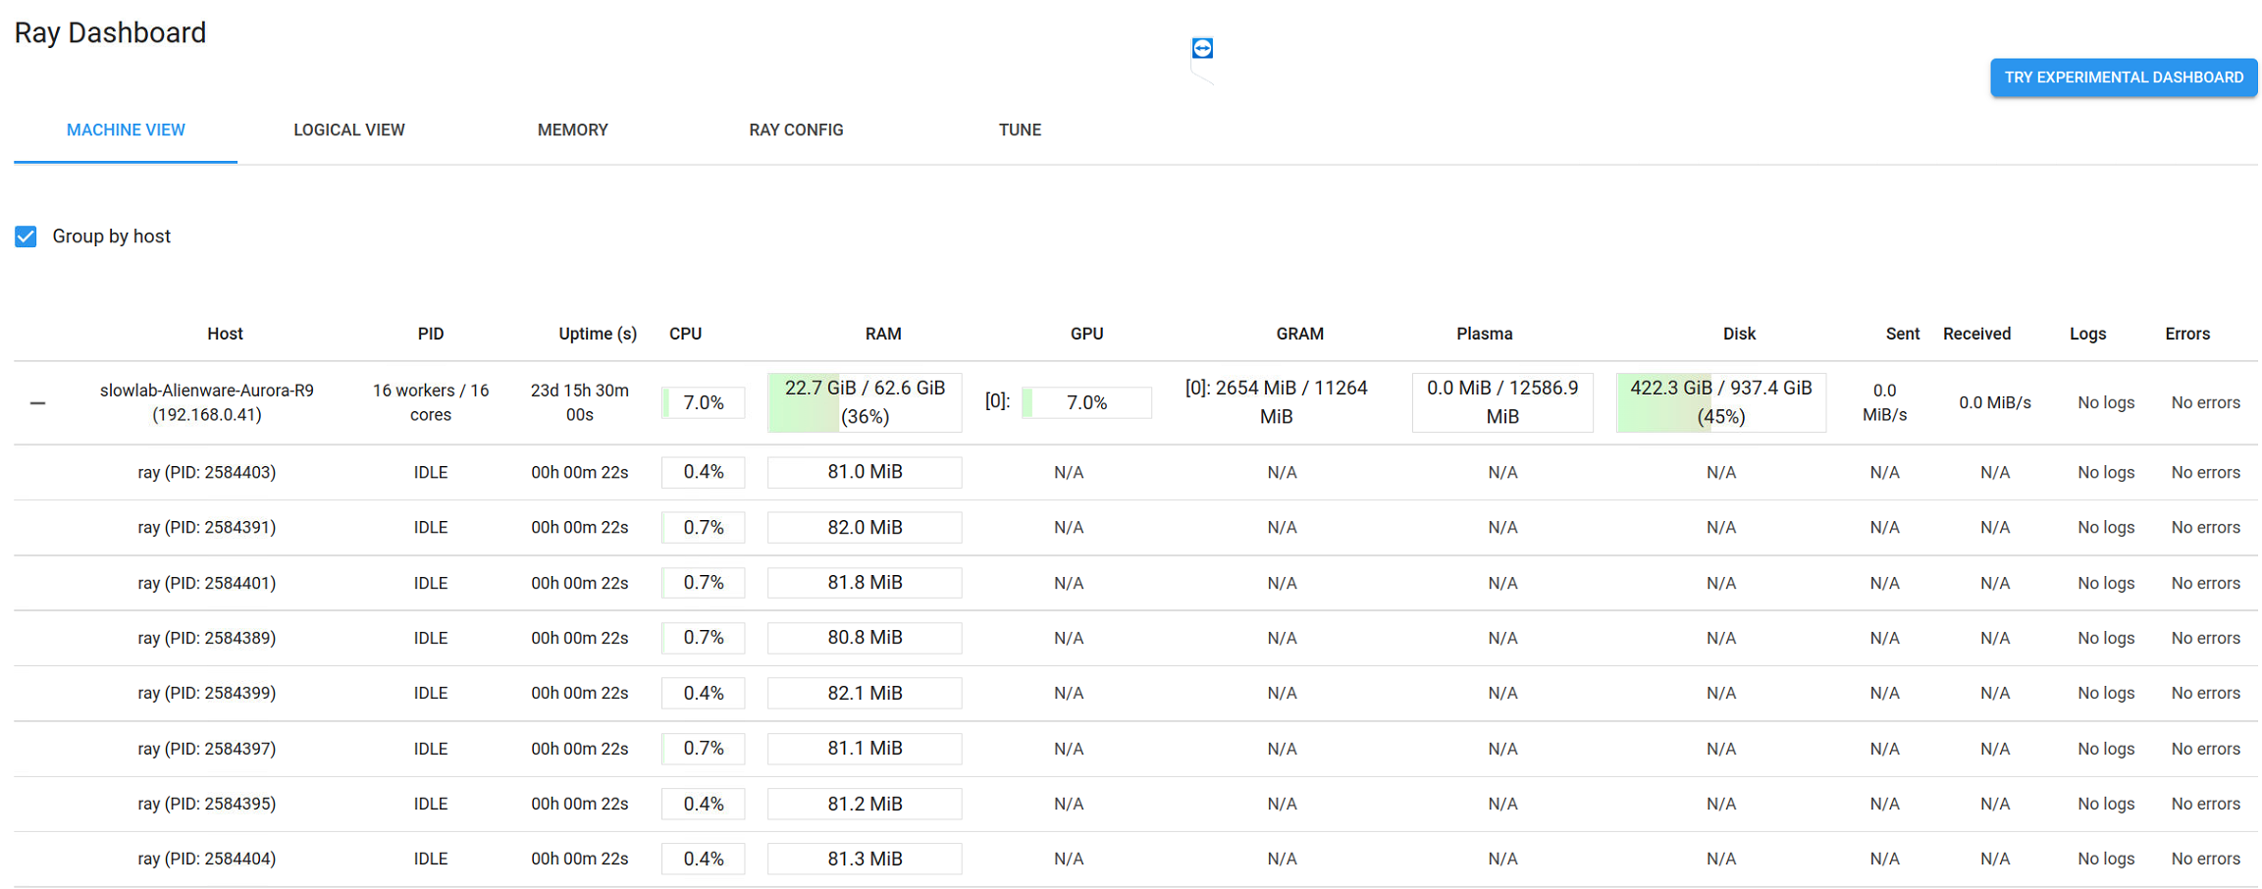
Task: Click the Plasma column header
Action: (1484, 334)
